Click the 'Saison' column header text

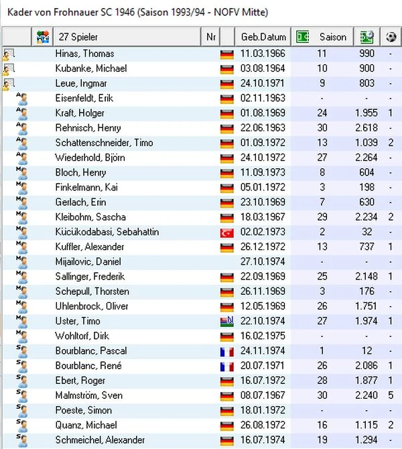333,37
